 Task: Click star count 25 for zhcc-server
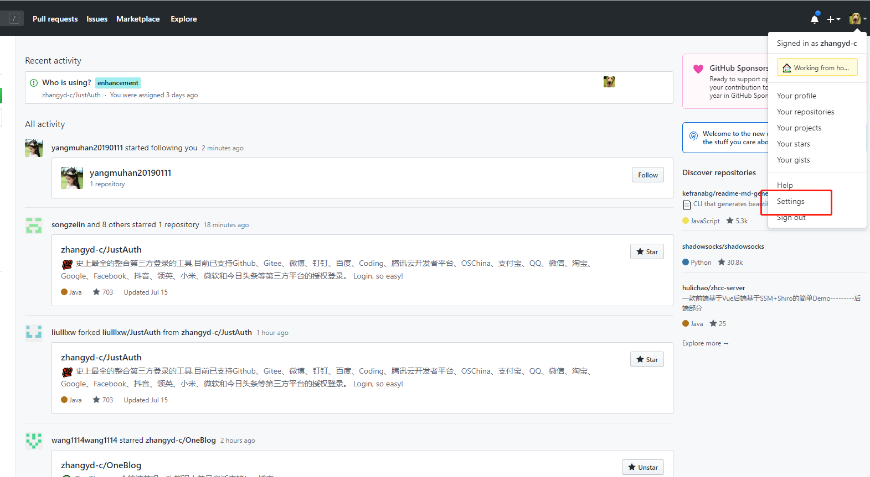718,323
